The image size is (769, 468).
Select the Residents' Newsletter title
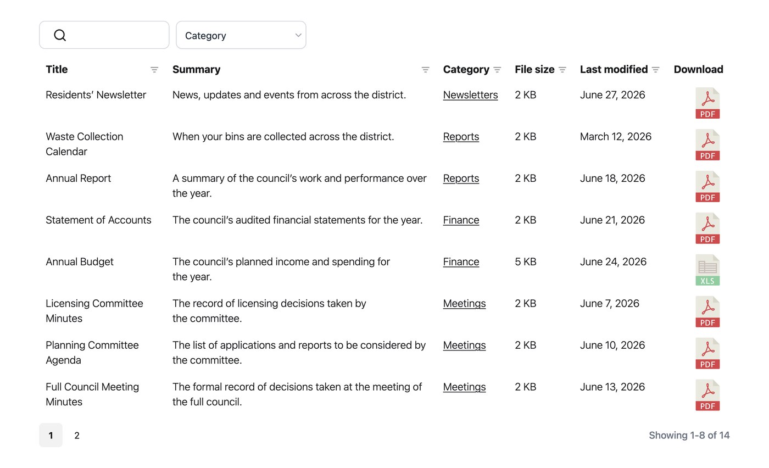pyautogui.click(x=96, y=95)
